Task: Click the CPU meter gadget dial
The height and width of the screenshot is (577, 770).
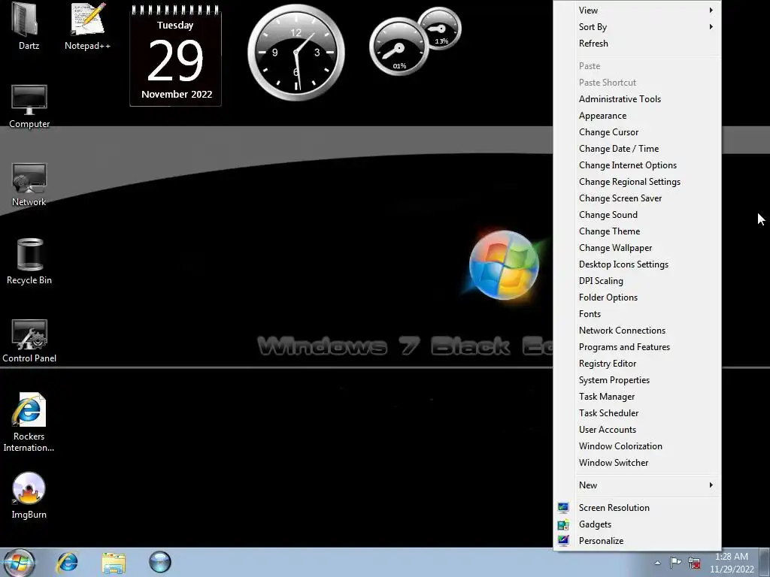Action: pos(399,47)
